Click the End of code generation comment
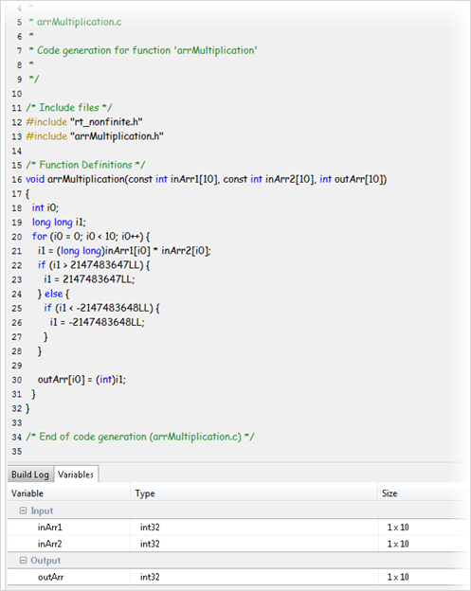 140,437
